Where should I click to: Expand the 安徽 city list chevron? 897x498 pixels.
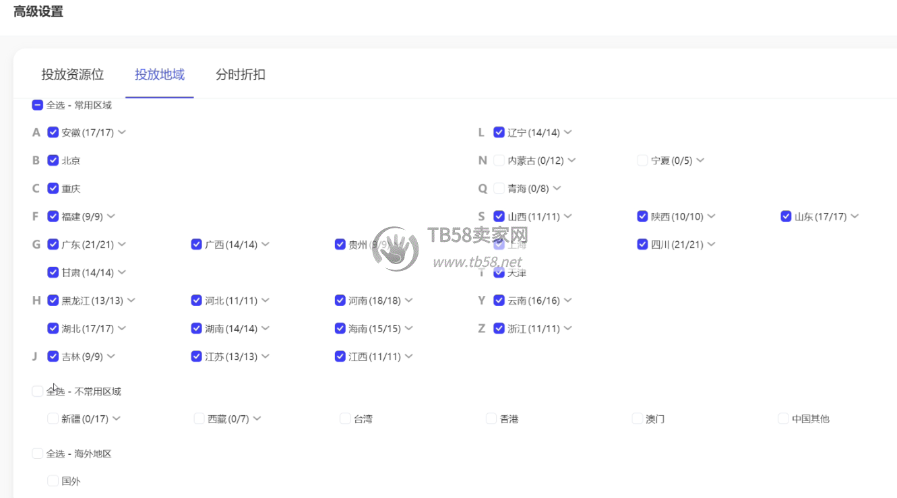pos(122,132)
